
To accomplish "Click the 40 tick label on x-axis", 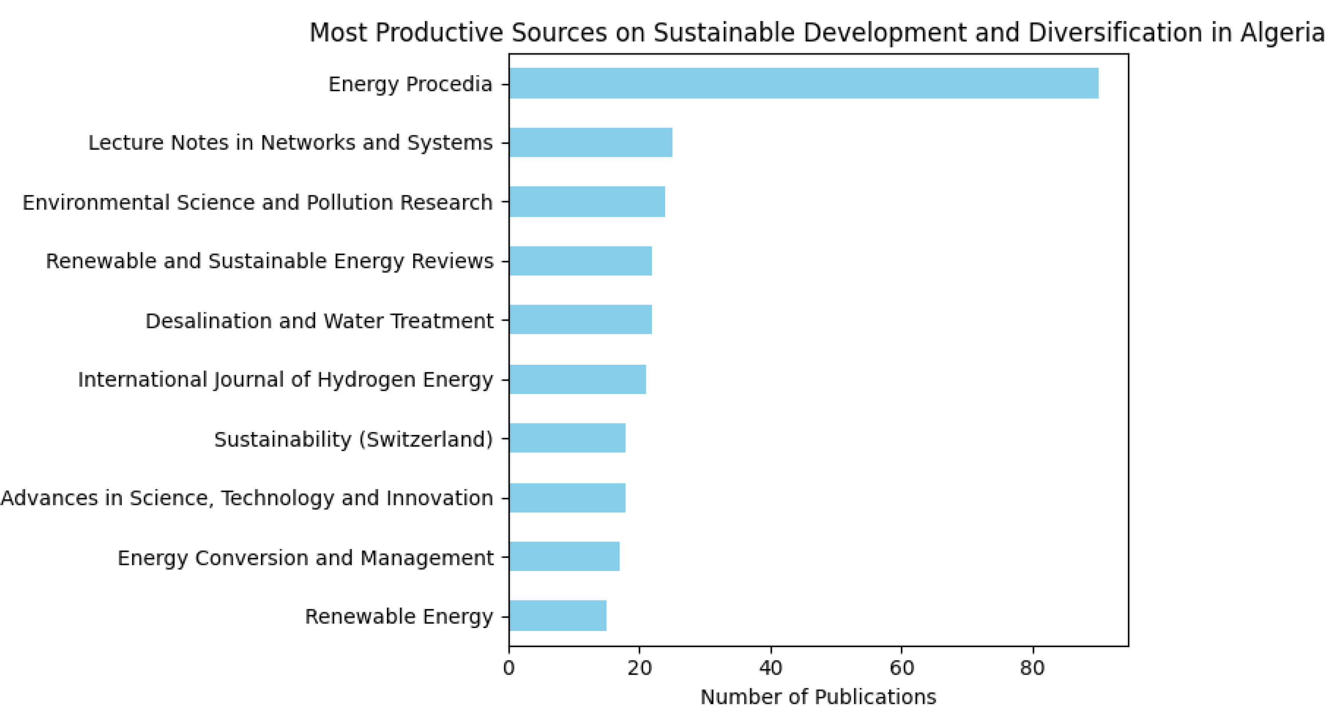I will pyautogui.click(x=770, y=668).
